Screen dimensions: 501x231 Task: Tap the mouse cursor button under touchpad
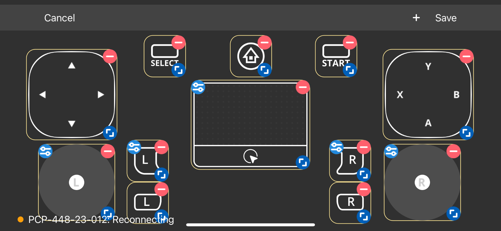click(250, 156)
